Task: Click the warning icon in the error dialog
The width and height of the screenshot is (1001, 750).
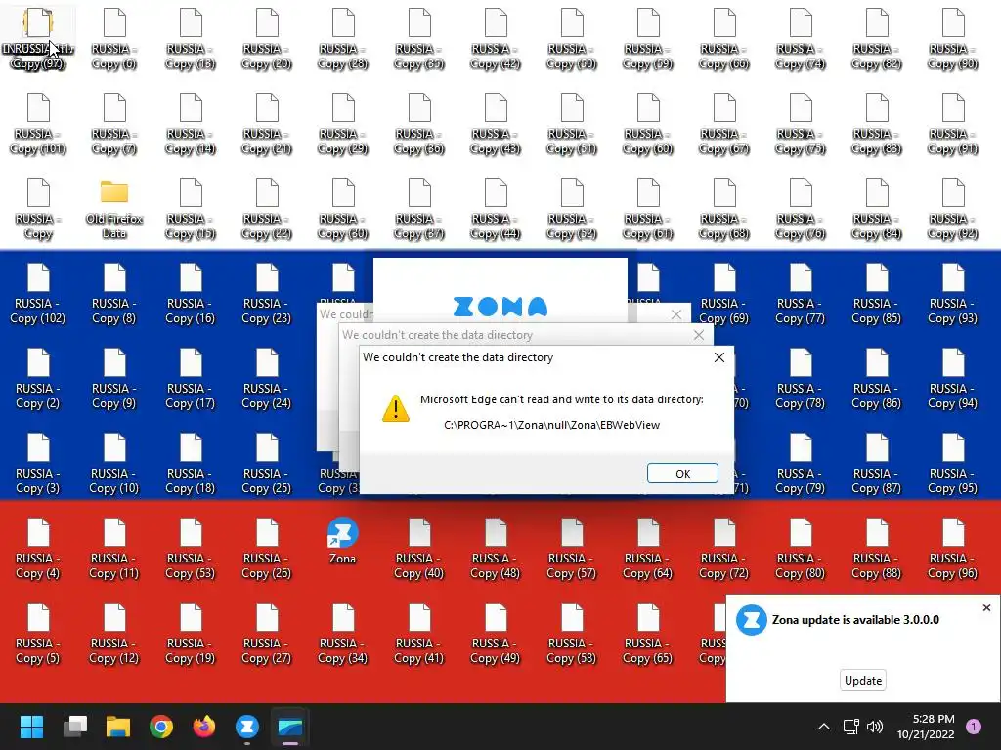Action: (x=395, y=408)
